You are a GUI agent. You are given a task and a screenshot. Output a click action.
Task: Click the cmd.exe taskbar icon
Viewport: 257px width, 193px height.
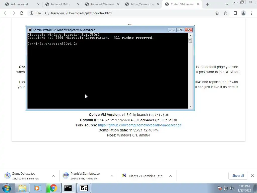tap(68, 188)
